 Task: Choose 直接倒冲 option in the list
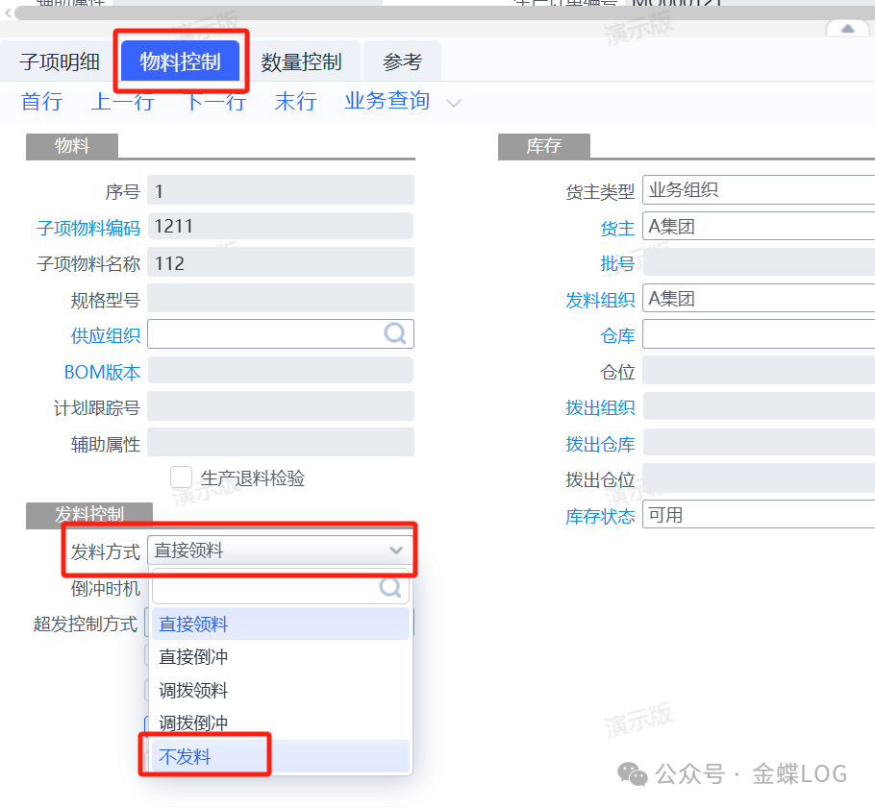(193, 657)
